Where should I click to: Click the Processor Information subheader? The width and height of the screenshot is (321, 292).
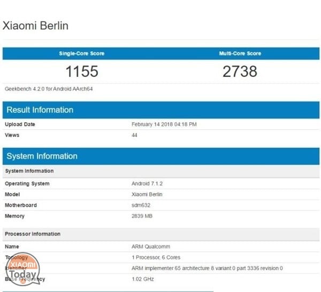(x=161, y=234)
